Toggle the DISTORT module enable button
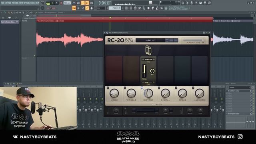This screenshot has height=144, width=256. (142, 88)
